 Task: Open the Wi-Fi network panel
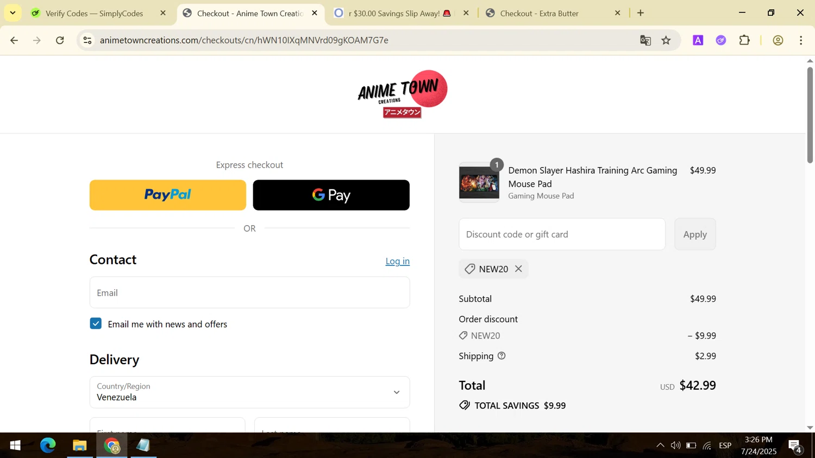[707, 446]
